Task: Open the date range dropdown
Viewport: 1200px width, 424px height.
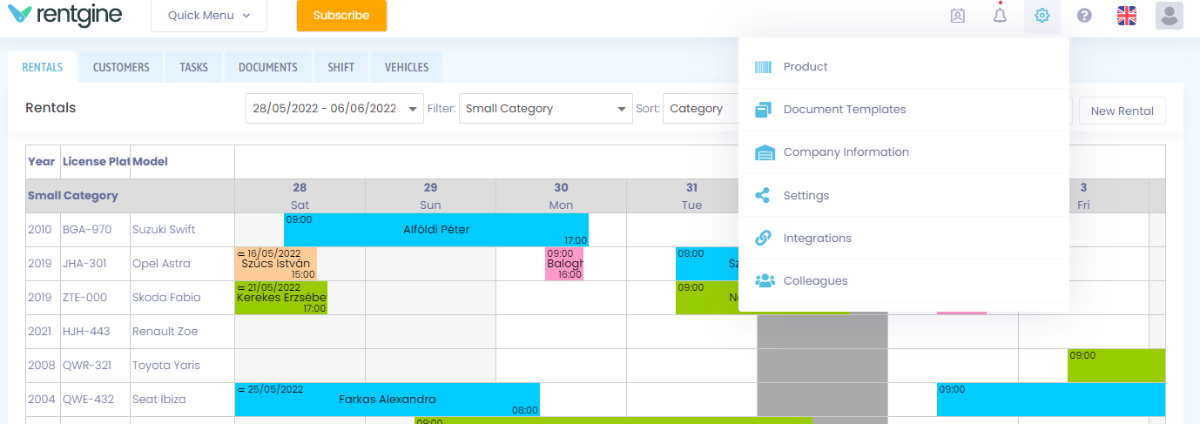Action: tap(334, 109)
